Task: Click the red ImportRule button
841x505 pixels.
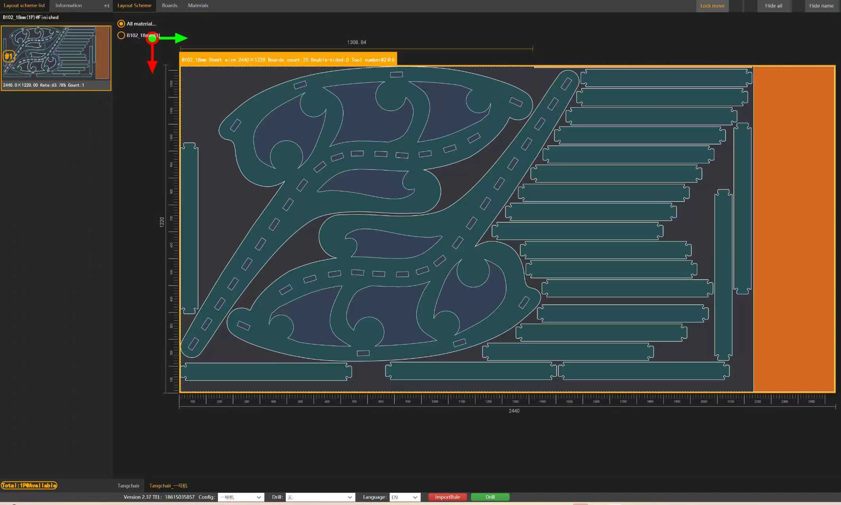Action: [447, 497]
